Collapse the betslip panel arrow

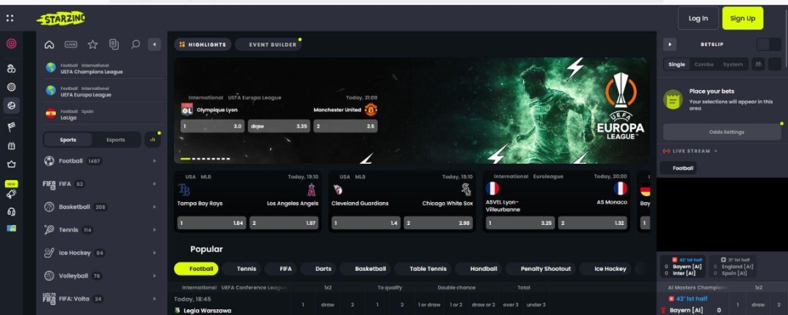click(x=669, y=45)
